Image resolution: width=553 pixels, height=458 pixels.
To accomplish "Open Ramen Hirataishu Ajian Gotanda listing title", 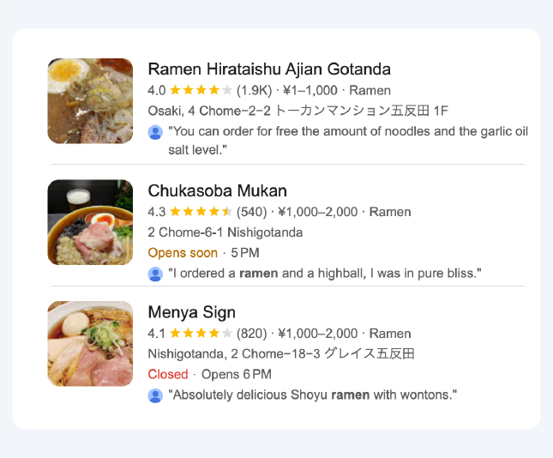I will click(x=269, y=69).
